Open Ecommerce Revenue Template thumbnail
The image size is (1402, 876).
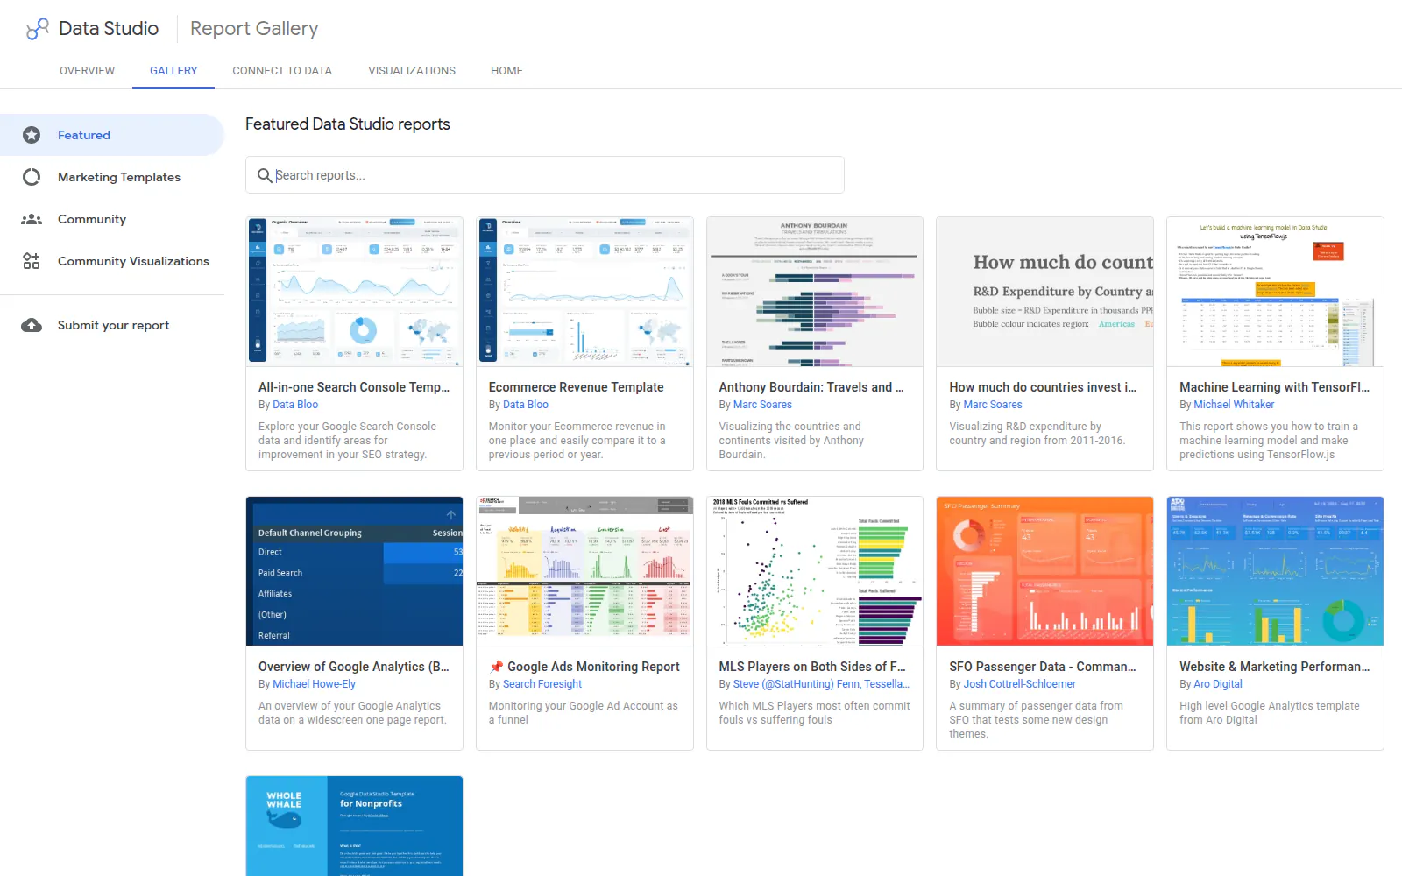pyautogui.click(x=584, y=292)
